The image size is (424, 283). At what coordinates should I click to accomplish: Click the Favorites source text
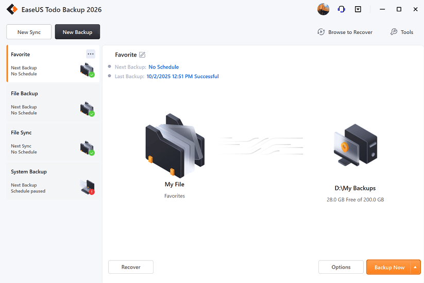(175, 196)
